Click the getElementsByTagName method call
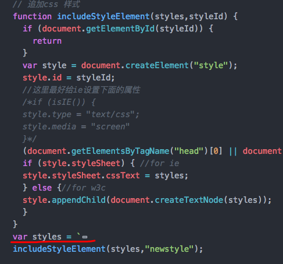283x264 pixels. tap(120, 151)
